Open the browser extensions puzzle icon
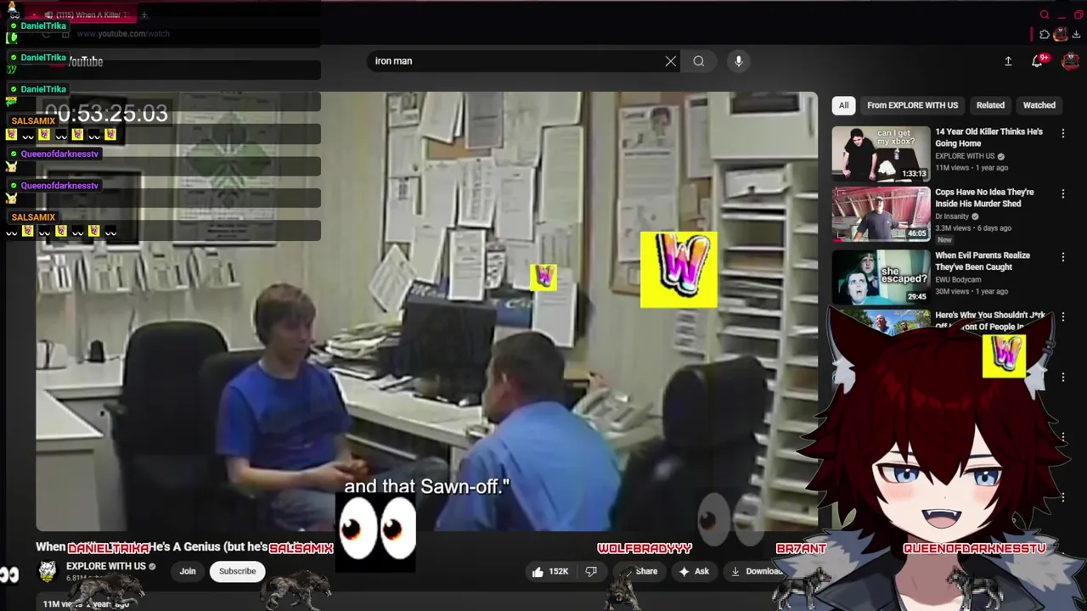The width and height of the screenshot is (1087, 611). 1045,35
